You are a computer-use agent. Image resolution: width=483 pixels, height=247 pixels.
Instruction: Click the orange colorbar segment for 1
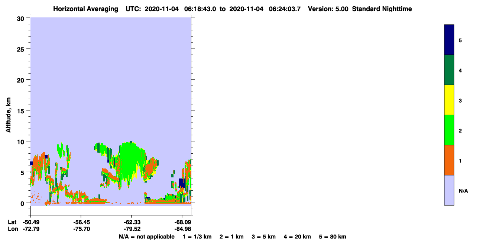point(449,160)
